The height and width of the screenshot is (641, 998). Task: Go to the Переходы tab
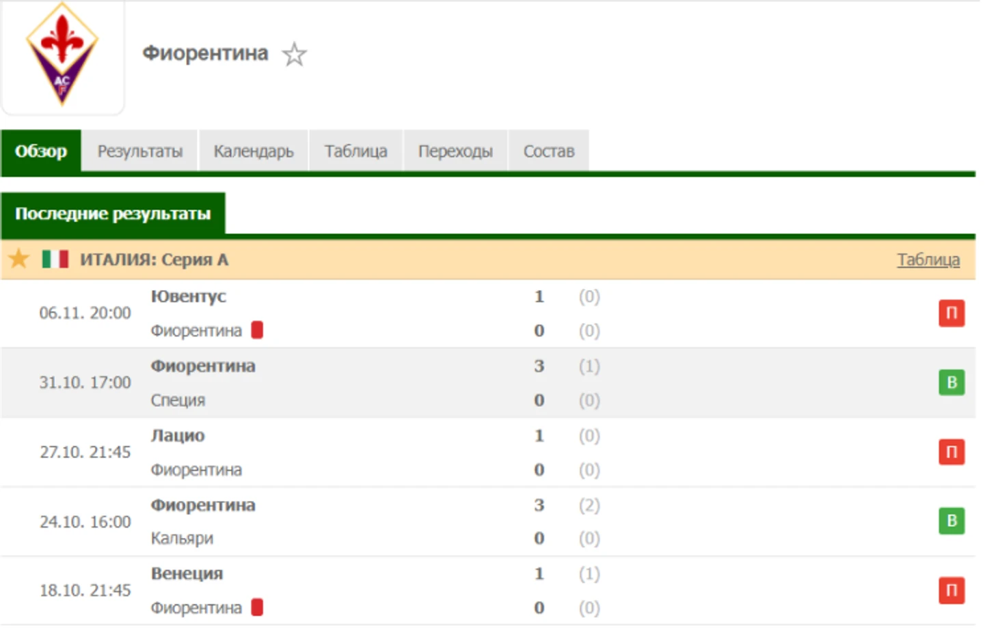(x=455, y=151)
